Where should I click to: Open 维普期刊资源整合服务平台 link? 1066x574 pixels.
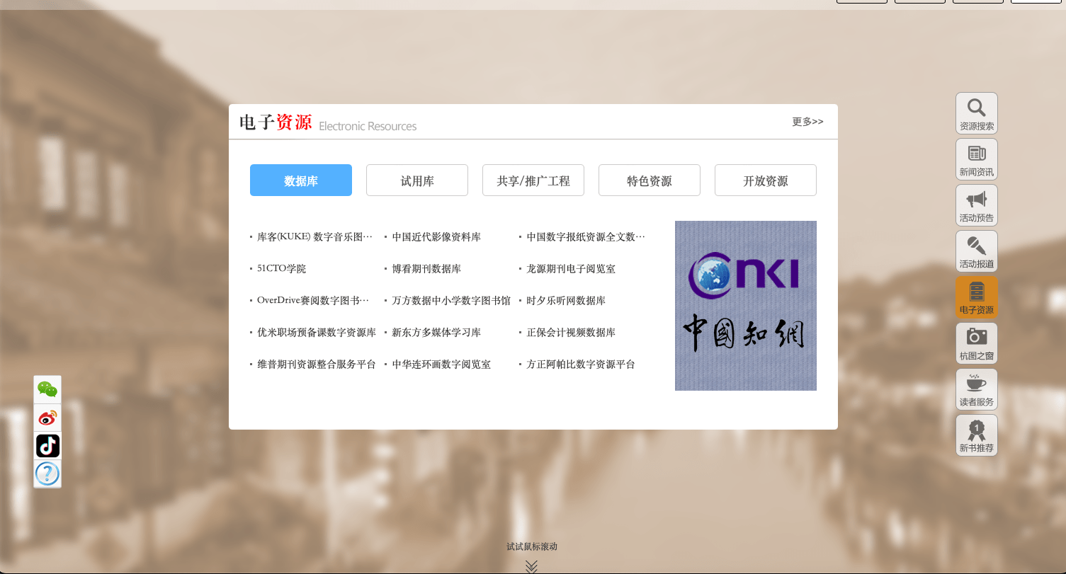317,365
